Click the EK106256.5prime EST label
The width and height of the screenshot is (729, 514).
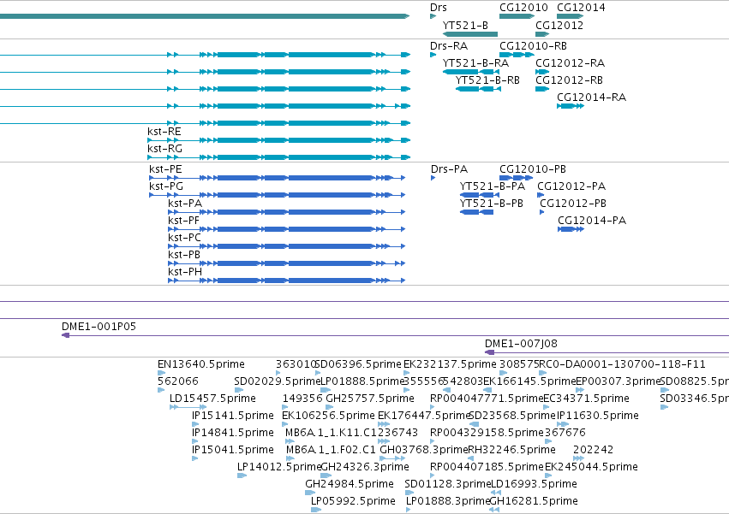click(x=328, y=416)
